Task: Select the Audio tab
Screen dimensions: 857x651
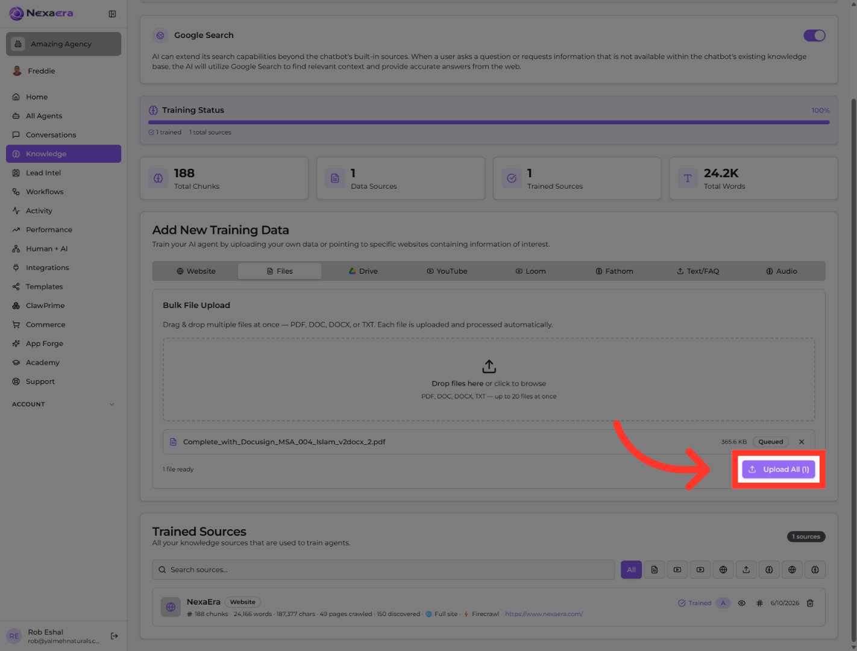Action: tap(782, 271)
